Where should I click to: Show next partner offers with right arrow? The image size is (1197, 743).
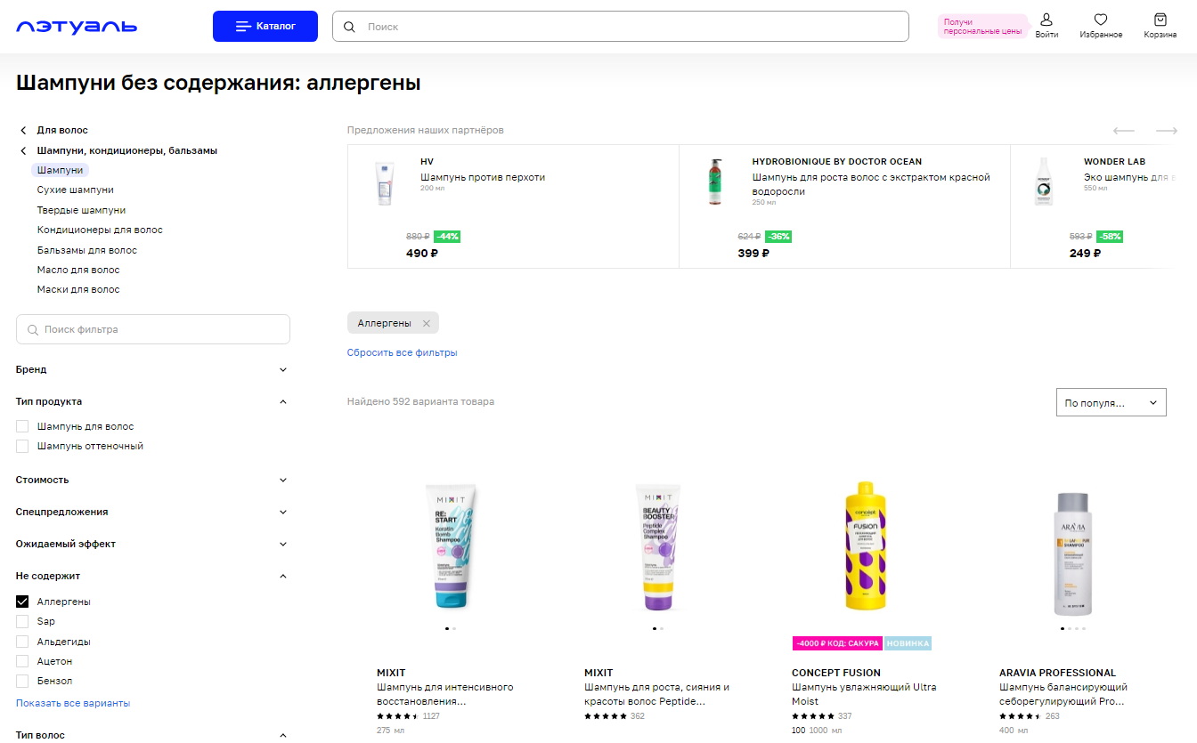click(1167, 131)
